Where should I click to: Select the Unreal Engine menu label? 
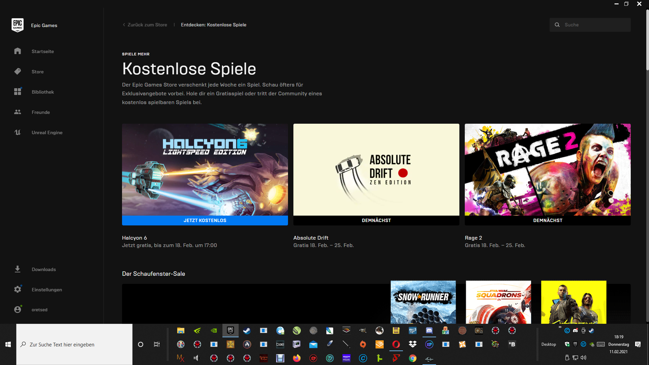pos(47,132)
